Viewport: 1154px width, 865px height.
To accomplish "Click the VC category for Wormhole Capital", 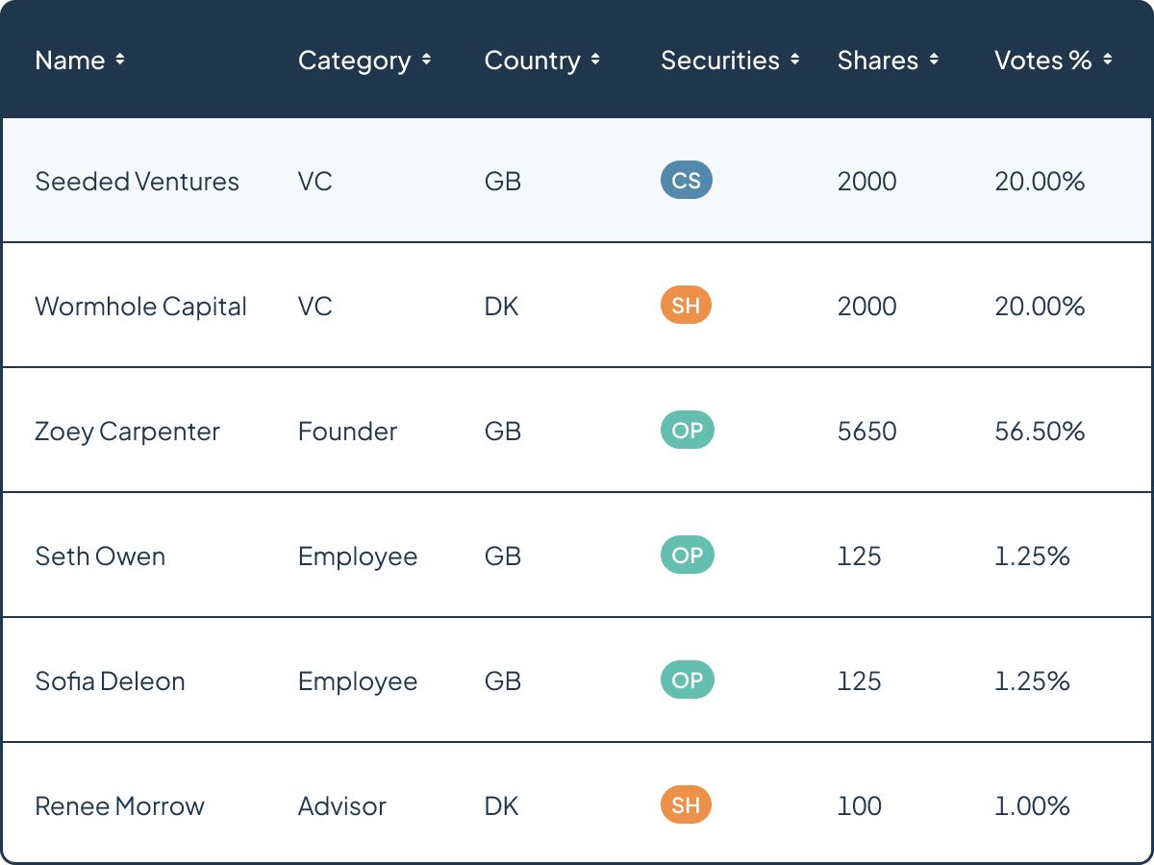I will pos(315,307).
